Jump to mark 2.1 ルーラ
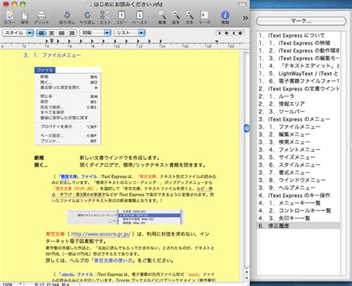The image size is (352, 286). pyautogui.click(x=299, y=96)
